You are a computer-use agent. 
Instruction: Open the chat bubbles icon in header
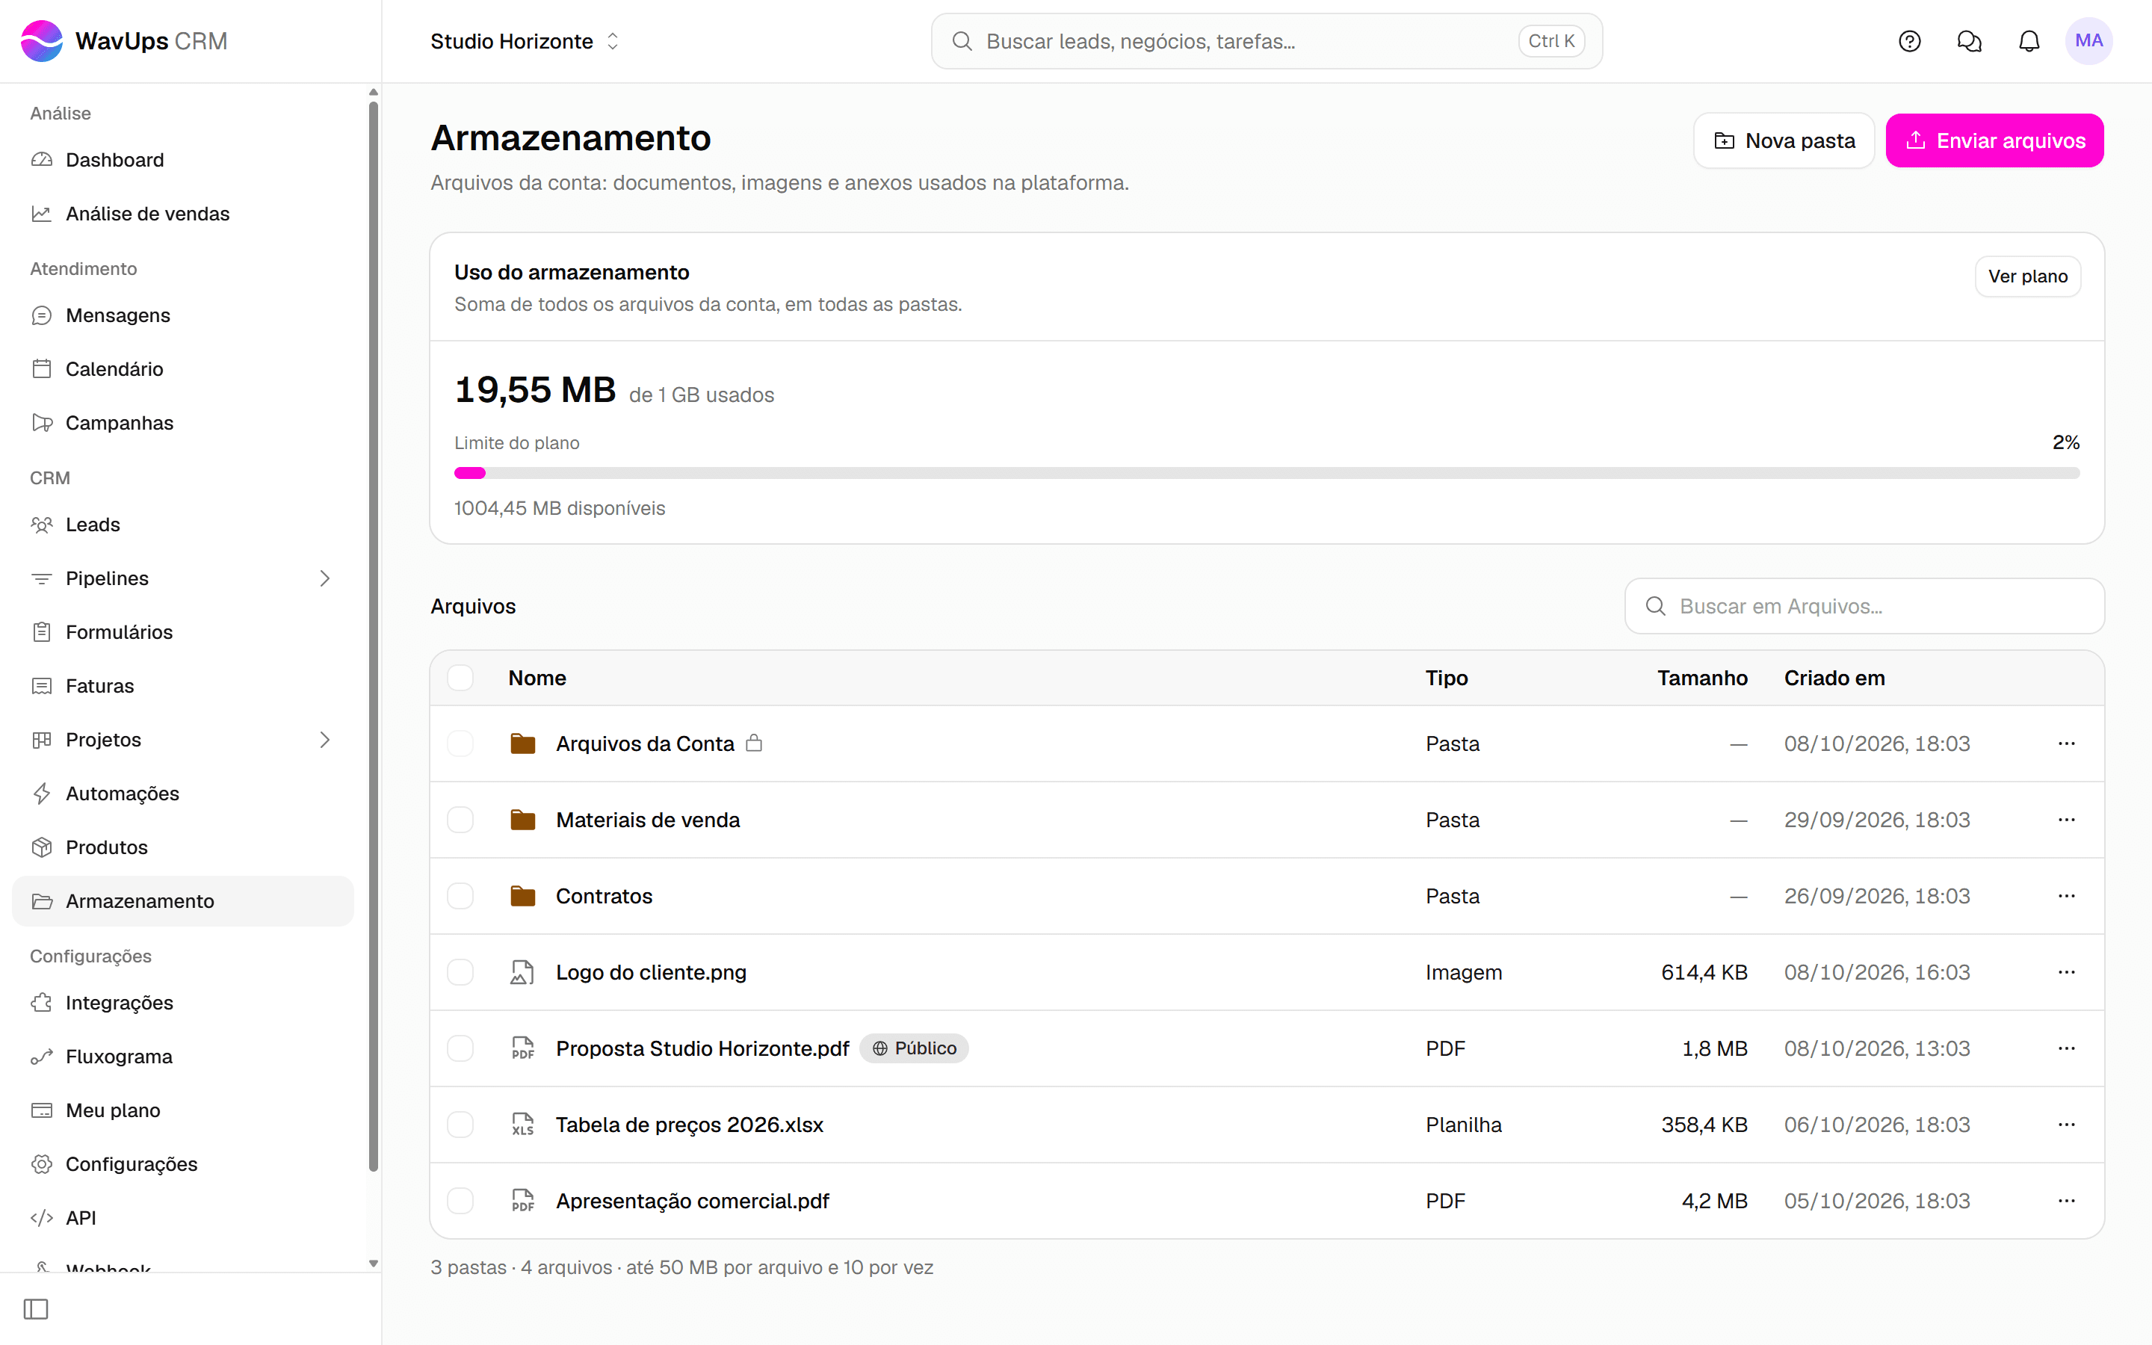pos(1969,41)
